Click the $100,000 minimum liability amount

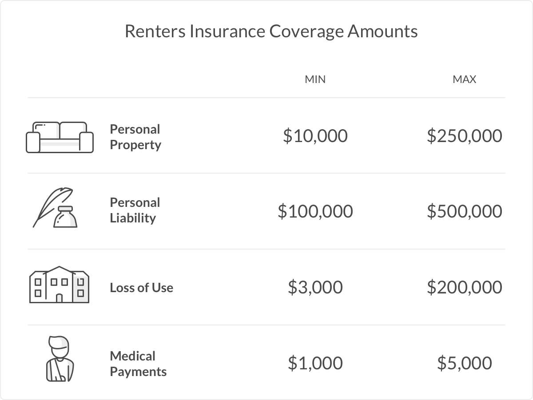[x=315, y=211]
